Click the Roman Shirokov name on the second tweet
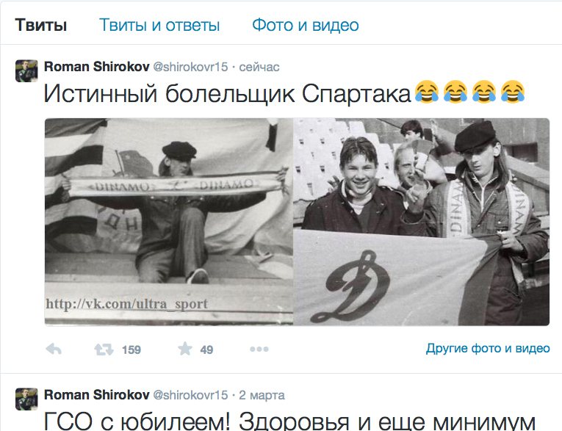Viewport: 562px width, 431px height. 96,395
